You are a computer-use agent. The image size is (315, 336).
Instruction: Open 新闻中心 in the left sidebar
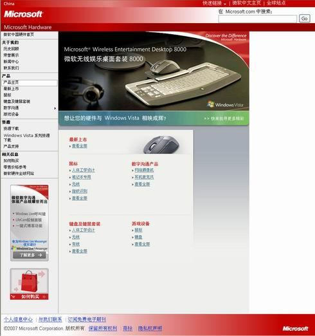[11, 62]
